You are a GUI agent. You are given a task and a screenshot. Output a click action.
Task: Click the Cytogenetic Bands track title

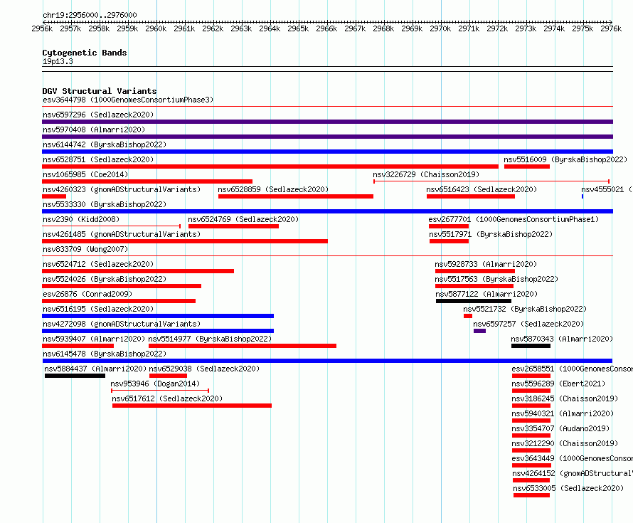point(85,53)
